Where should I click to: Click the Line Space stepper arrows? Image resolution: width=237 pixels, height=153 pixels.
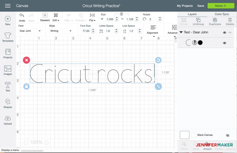click(140, 31)
